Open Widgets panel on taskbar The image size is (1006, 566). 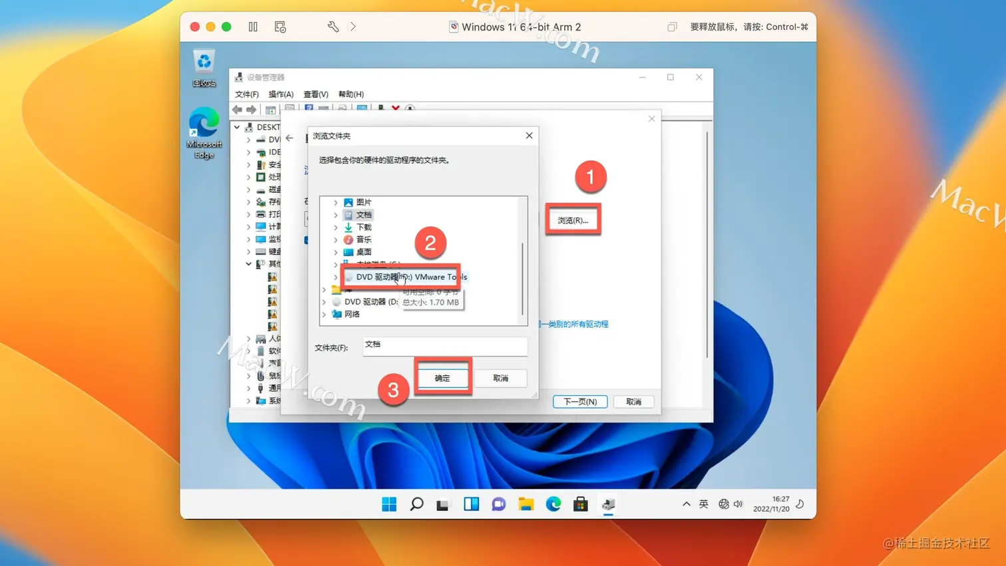[x=471, y=504]
